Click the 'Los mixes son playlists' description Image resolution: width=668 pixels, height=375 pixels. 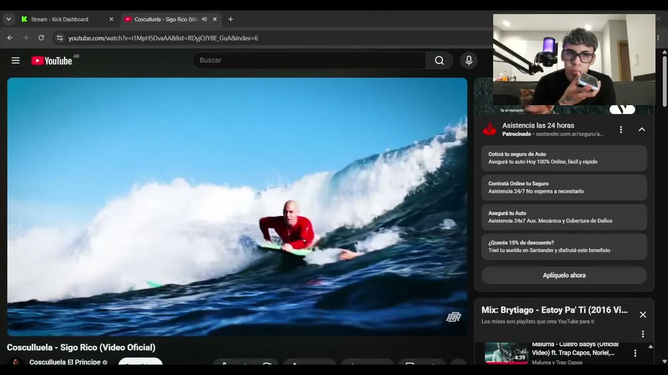pos(538,322)
